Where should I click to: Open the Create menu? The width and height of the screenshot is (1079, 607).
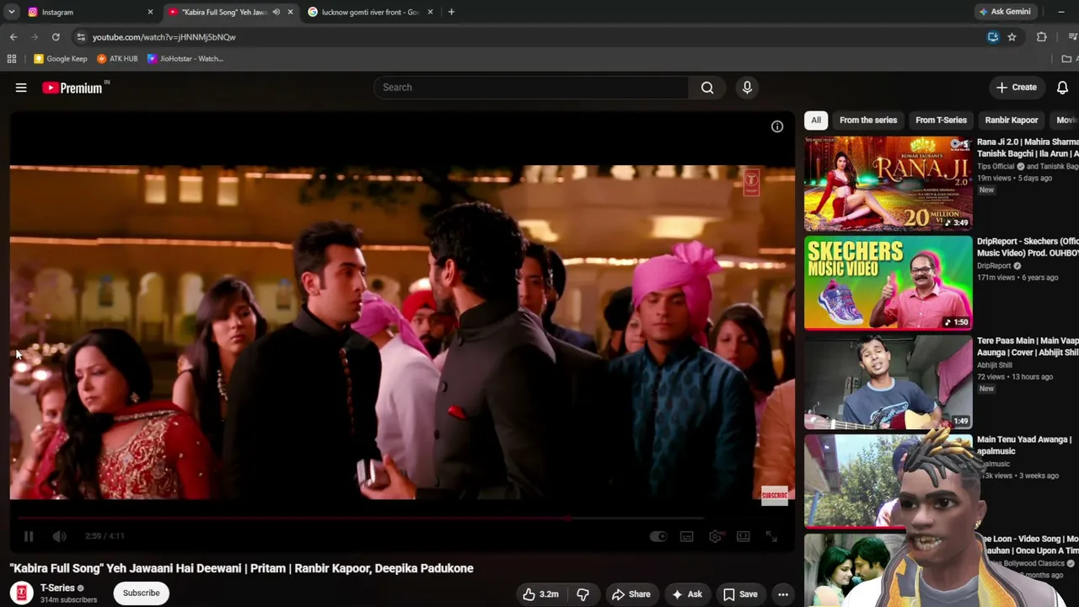pyautogui.click(x=1016, y=88)
